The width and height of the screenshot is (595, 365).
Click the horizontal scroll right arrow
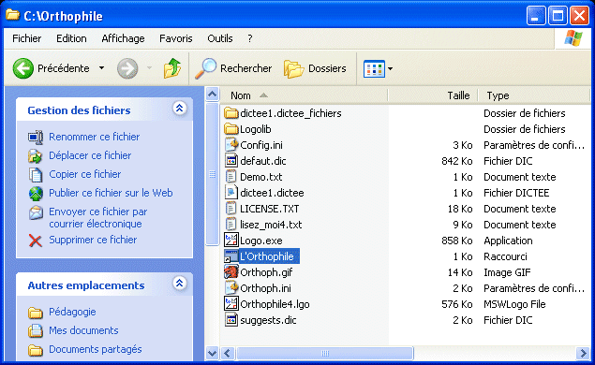point(583,353)
